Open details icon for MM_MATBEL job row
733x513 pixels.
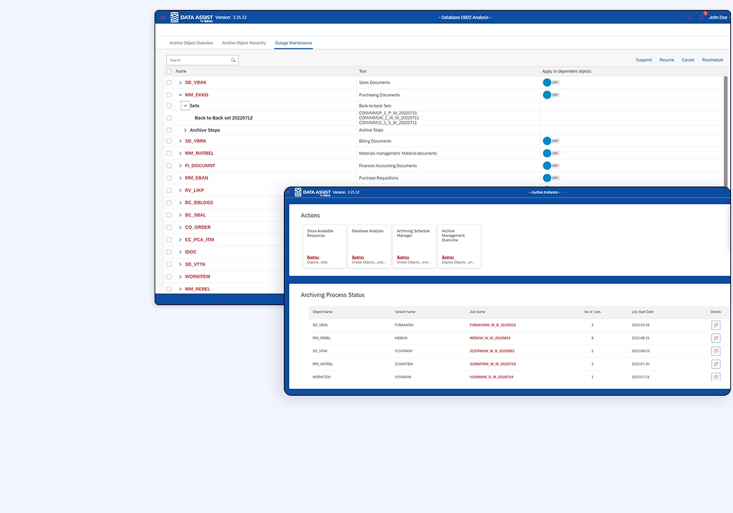(715, 364)
